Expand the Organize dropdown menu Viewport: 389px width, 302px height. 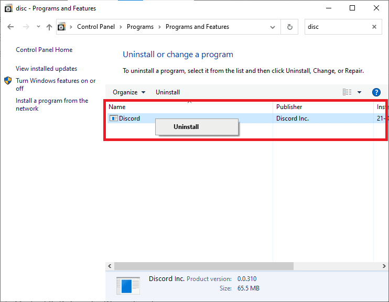point(129,92)
